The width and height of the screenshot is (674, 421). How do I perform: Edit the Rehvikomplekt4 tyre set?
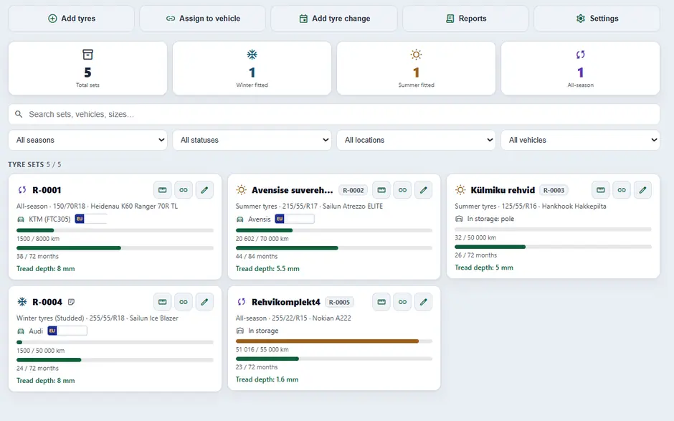click(x=423, y=302)
